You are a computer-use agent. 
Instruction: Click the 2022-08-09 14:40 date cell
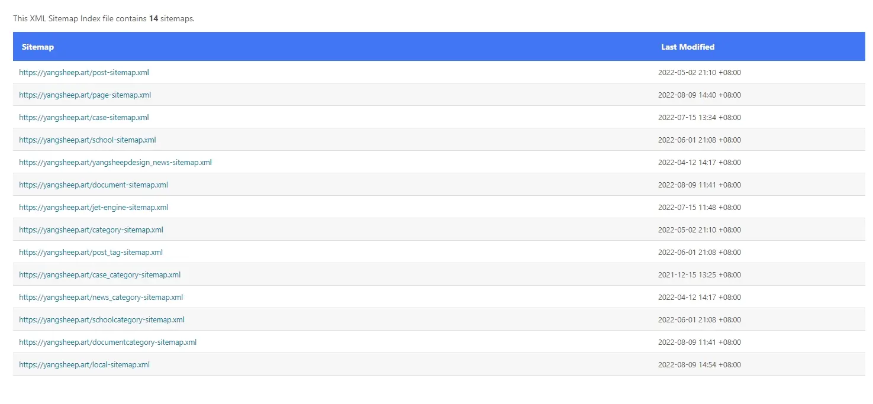pos(700,95)
